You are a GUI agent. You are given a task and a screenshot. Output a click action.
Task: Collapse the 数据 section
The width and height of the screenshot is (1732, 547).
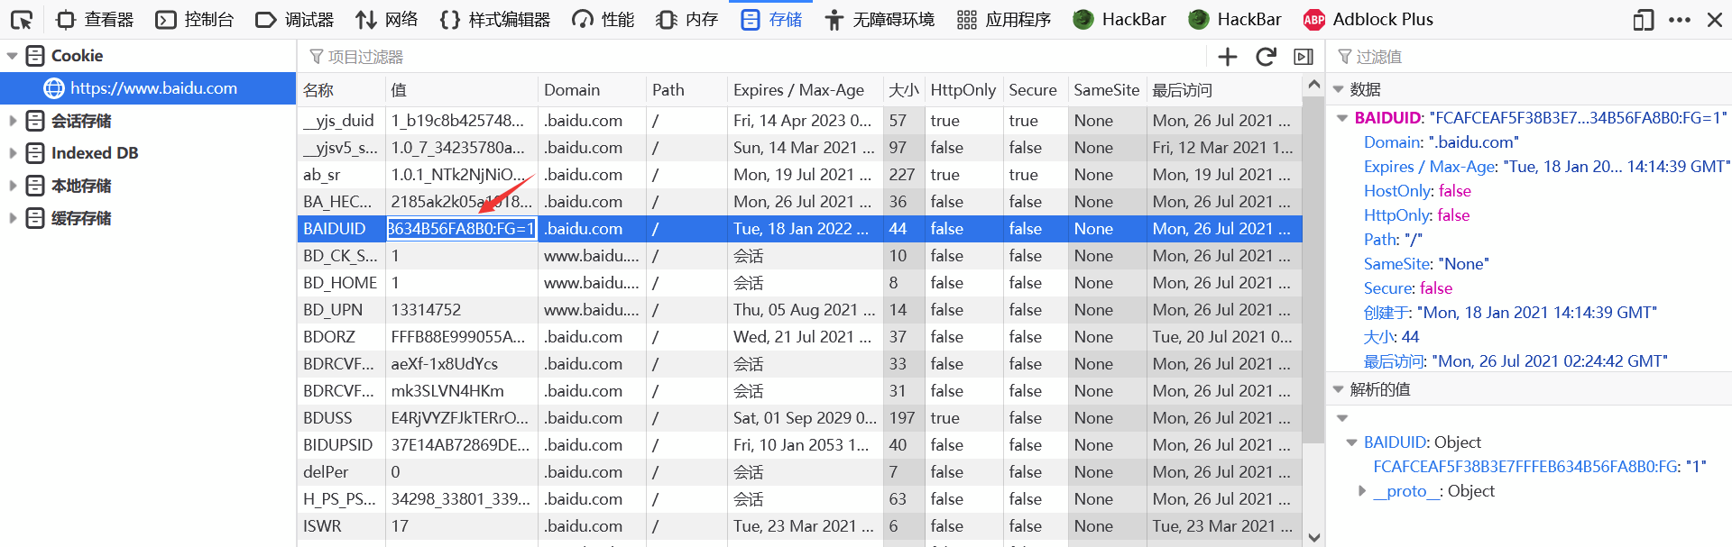[1339, 89]
